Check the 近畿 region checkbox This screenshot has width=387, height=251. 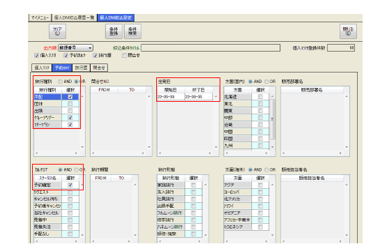pos(260,125)
